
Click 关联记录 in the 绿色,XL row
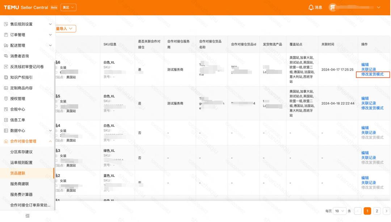click(369, 158)
